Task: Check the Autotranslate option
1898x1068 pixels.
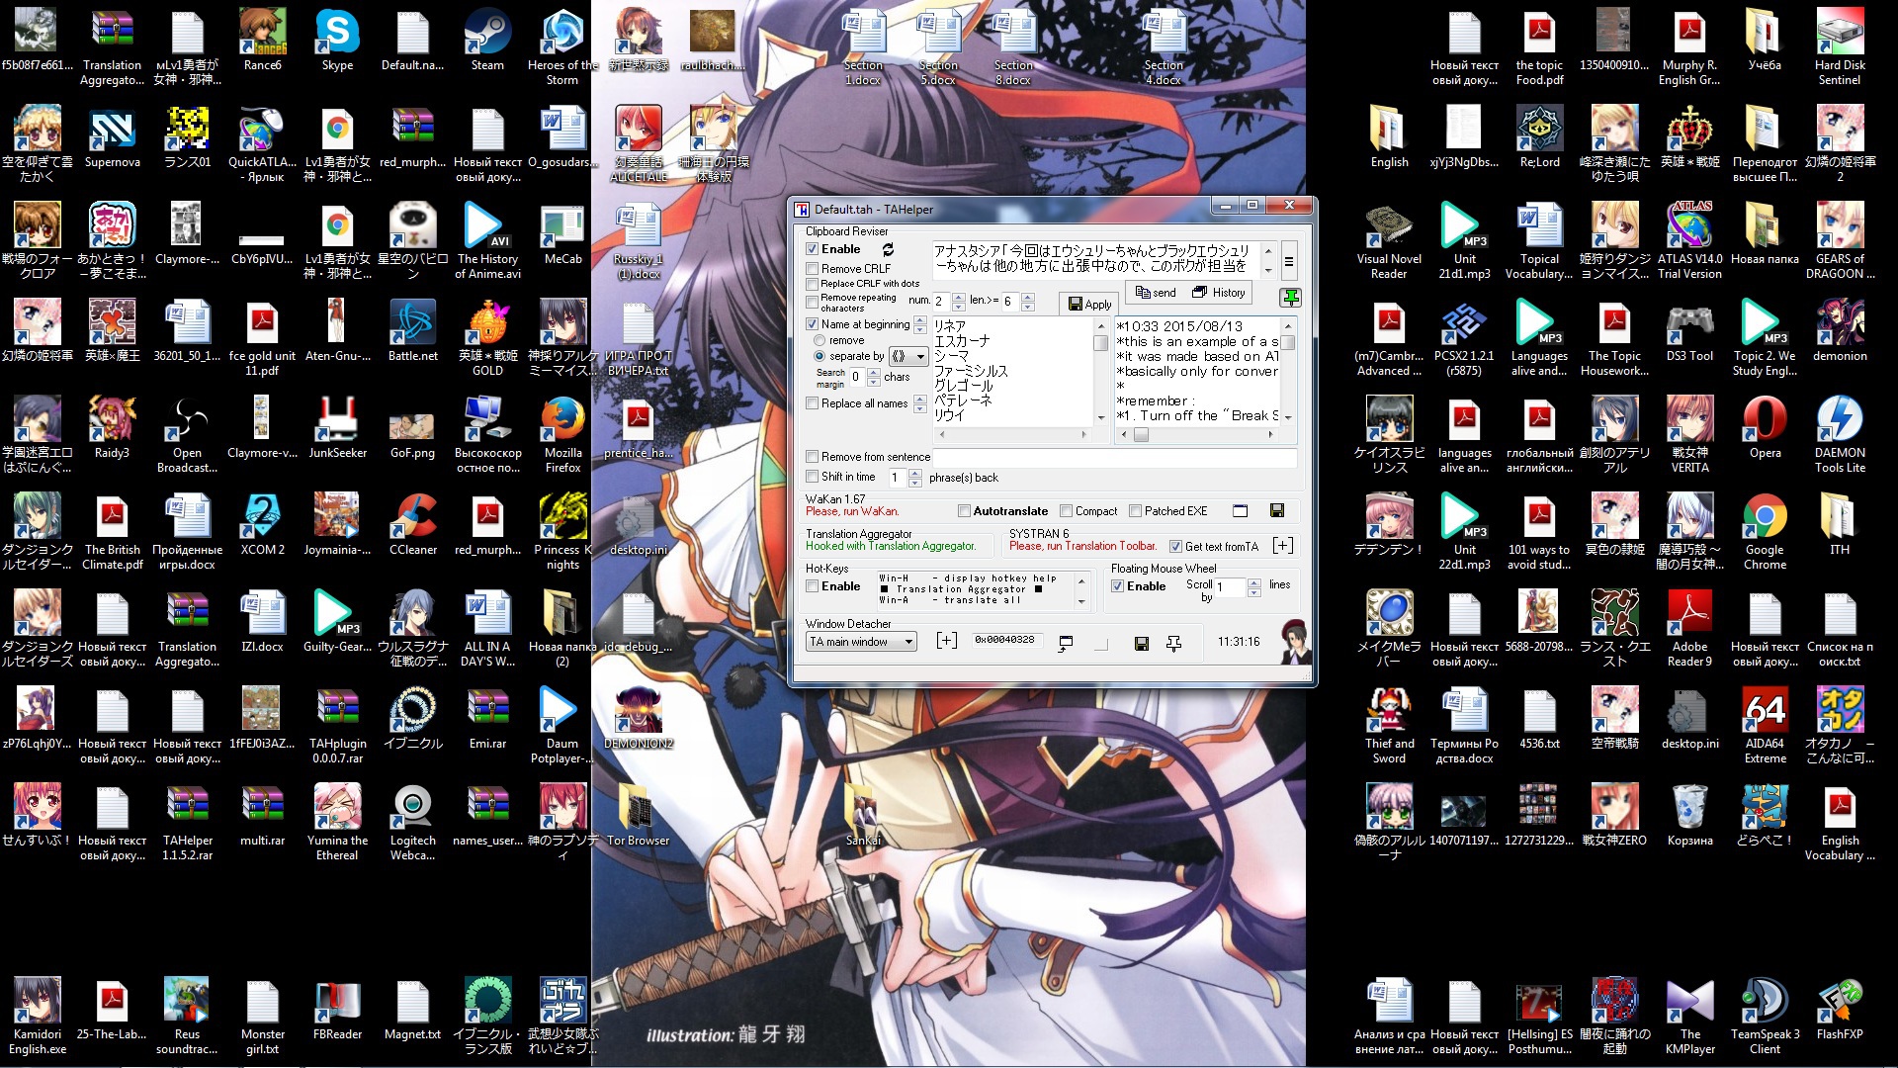Action: [964, 511]
